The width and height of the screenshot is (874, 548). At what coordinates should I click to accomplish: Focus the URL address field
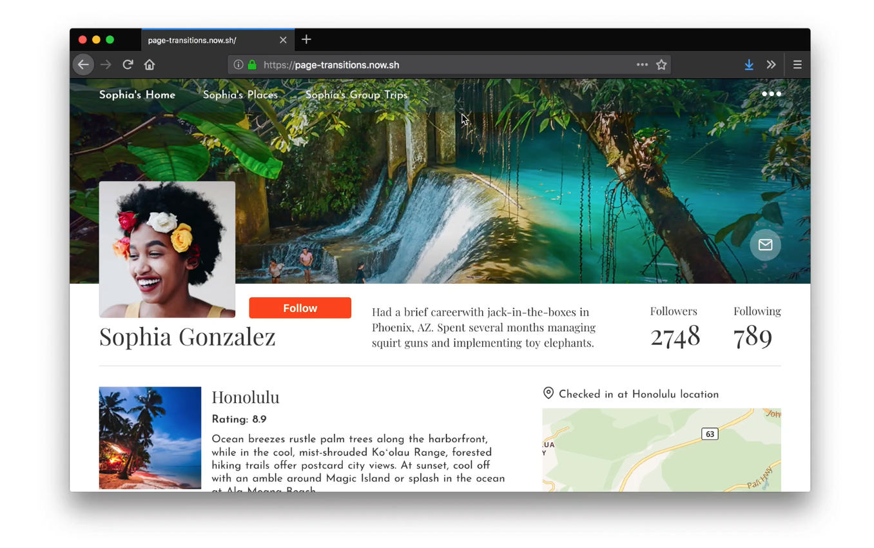[445, 64]
